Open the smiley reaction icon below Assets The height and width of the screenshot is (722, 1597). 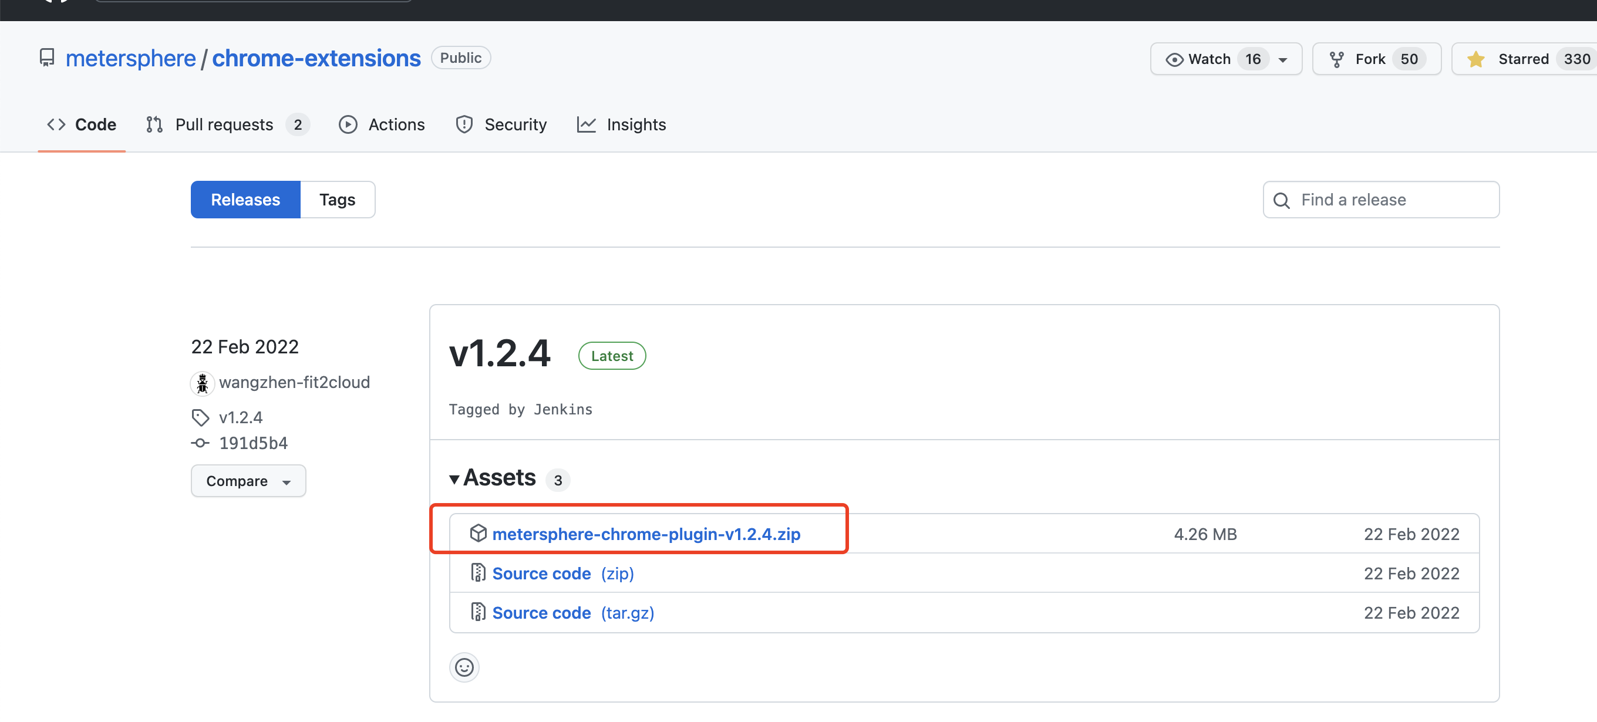464,667
